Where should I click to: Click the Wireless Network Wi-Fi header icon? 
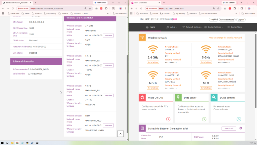[x=142, y=37]
